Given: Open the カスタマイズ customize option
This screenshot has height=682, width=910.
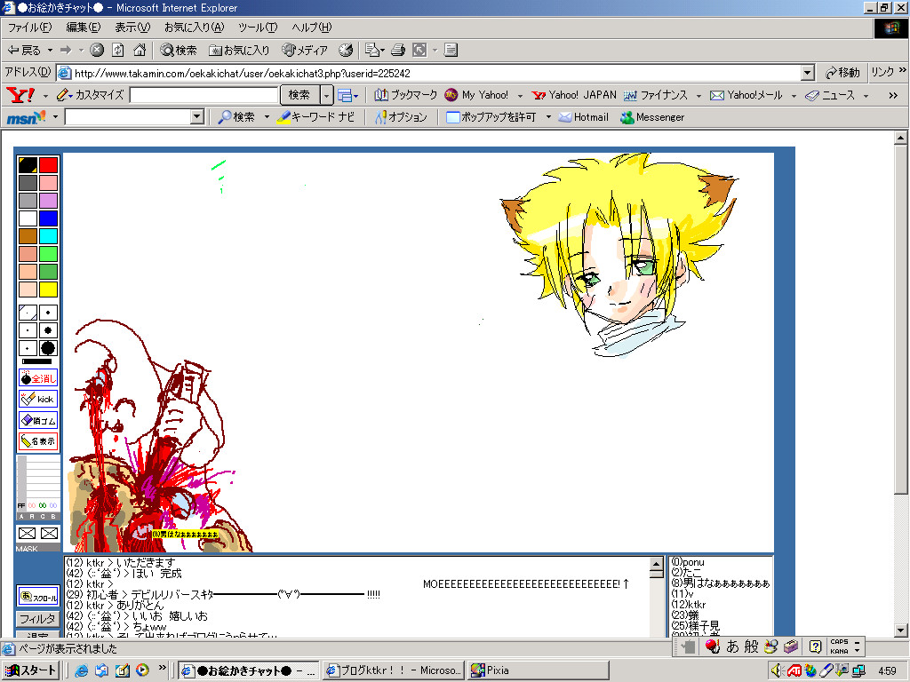Looking at the screenshot, I should [x=91, y=95].
